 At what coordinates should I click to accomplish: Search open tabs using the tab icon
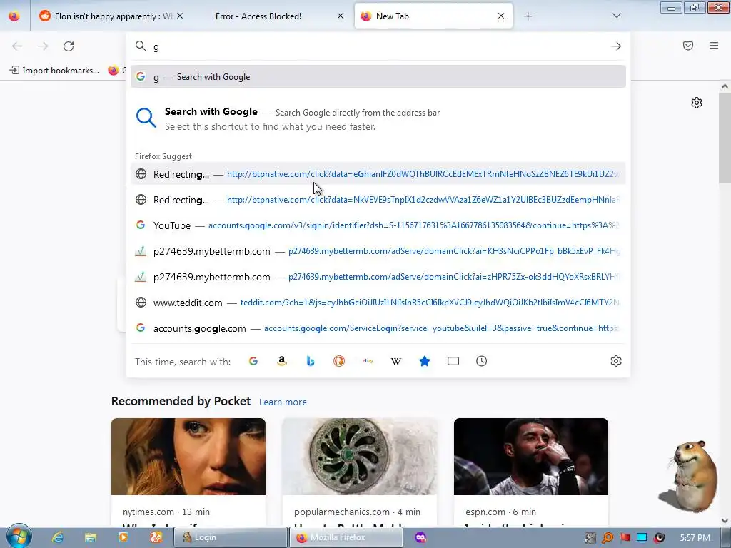(453, 361)
